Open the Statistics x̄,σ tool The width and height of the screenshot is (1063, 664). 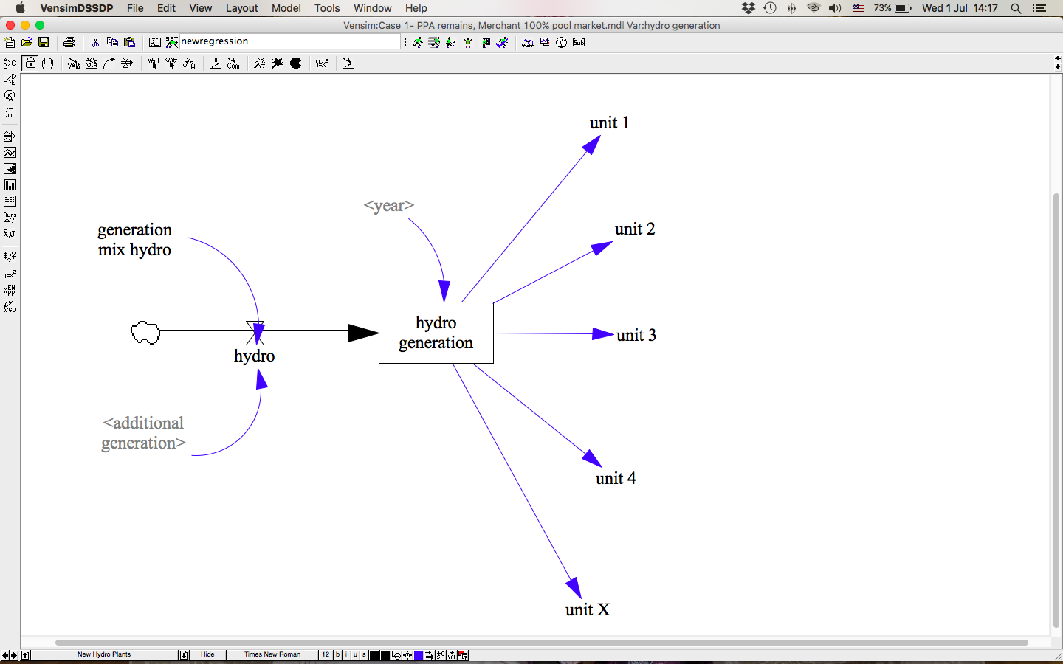click(10, 234)
